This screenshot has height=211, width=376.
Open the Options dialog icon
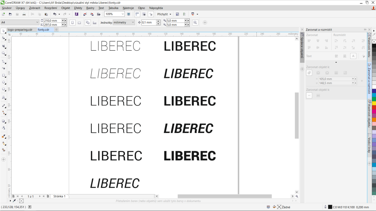pyautogui.click(x=184, y=14)
